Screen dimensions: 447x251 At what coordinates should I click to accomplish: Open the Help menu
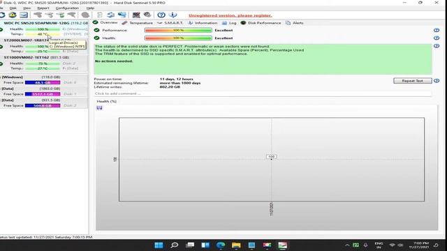tap(90, 8)
